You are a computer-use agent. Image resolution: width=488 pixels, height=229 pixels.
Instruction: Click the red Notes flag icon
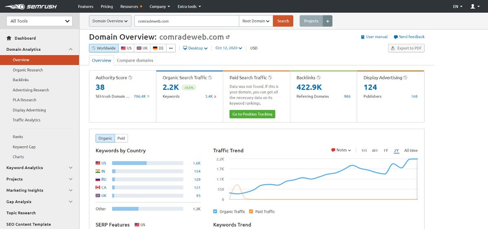pos(333,150)
